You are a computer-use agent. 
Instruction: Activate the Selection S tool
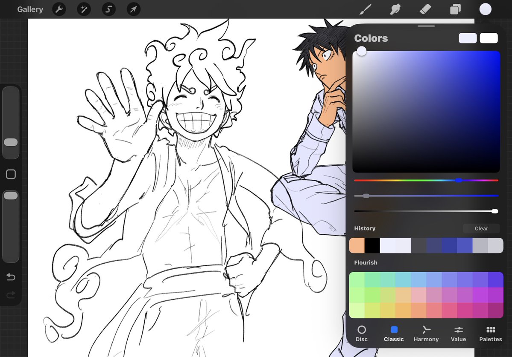[x=109, y=9]
